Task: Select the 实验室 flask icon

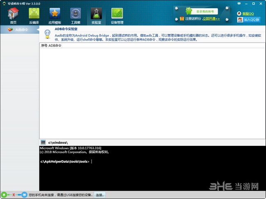Action: click(96, 16)
